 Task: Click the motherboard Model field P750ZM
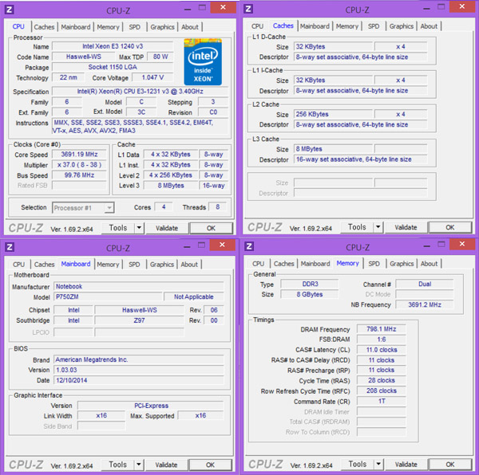point(108,297)
